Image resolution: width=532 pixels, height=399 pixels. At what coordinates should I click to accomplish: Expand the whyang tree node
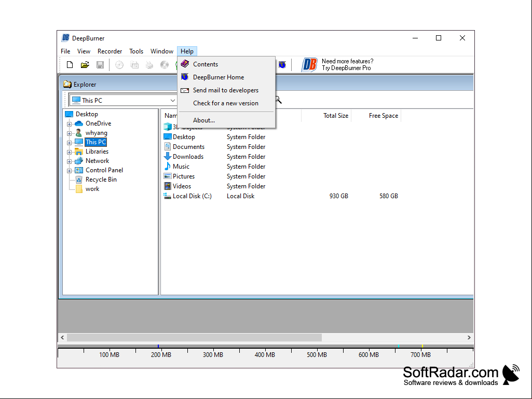tap(69, 133)
